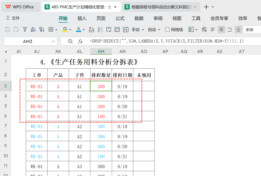Viewport: 261px width, 176px height.
Task: Click the fx insert function icon
Action: (80, 41)
